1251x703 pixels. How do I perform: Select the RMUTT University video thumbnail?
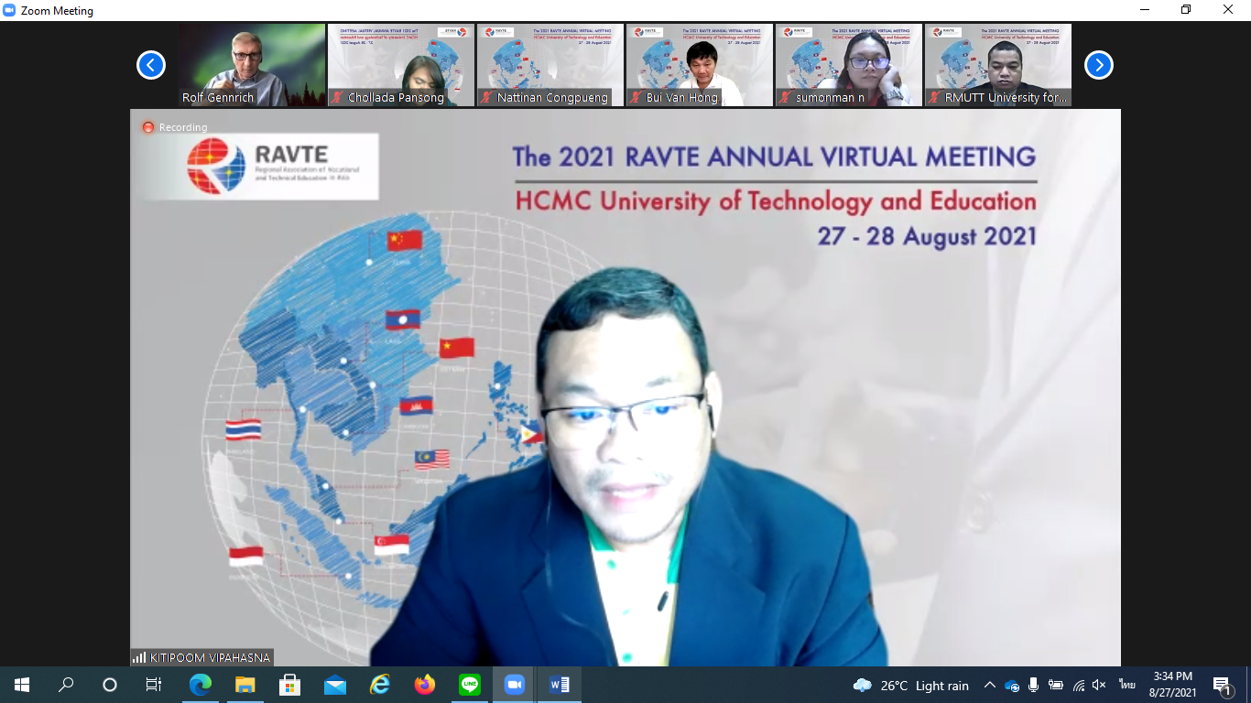tap(998, 65)
